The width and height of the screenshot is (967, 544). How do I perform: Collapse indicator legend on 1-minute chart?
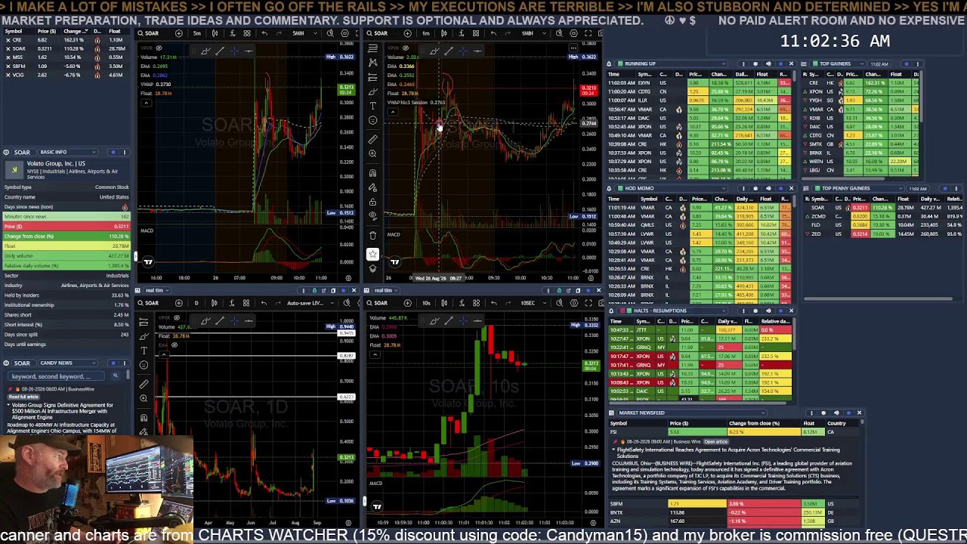tap(393, 112)
